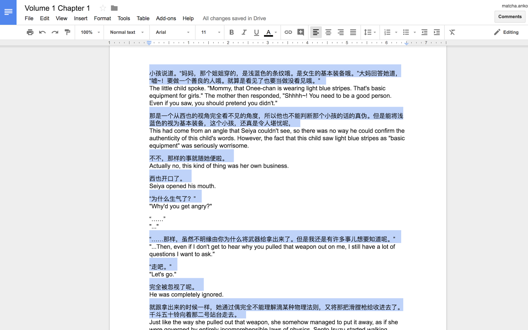Click the matcha.anko account name
The image size is (528, 330).
pos(514,6)
